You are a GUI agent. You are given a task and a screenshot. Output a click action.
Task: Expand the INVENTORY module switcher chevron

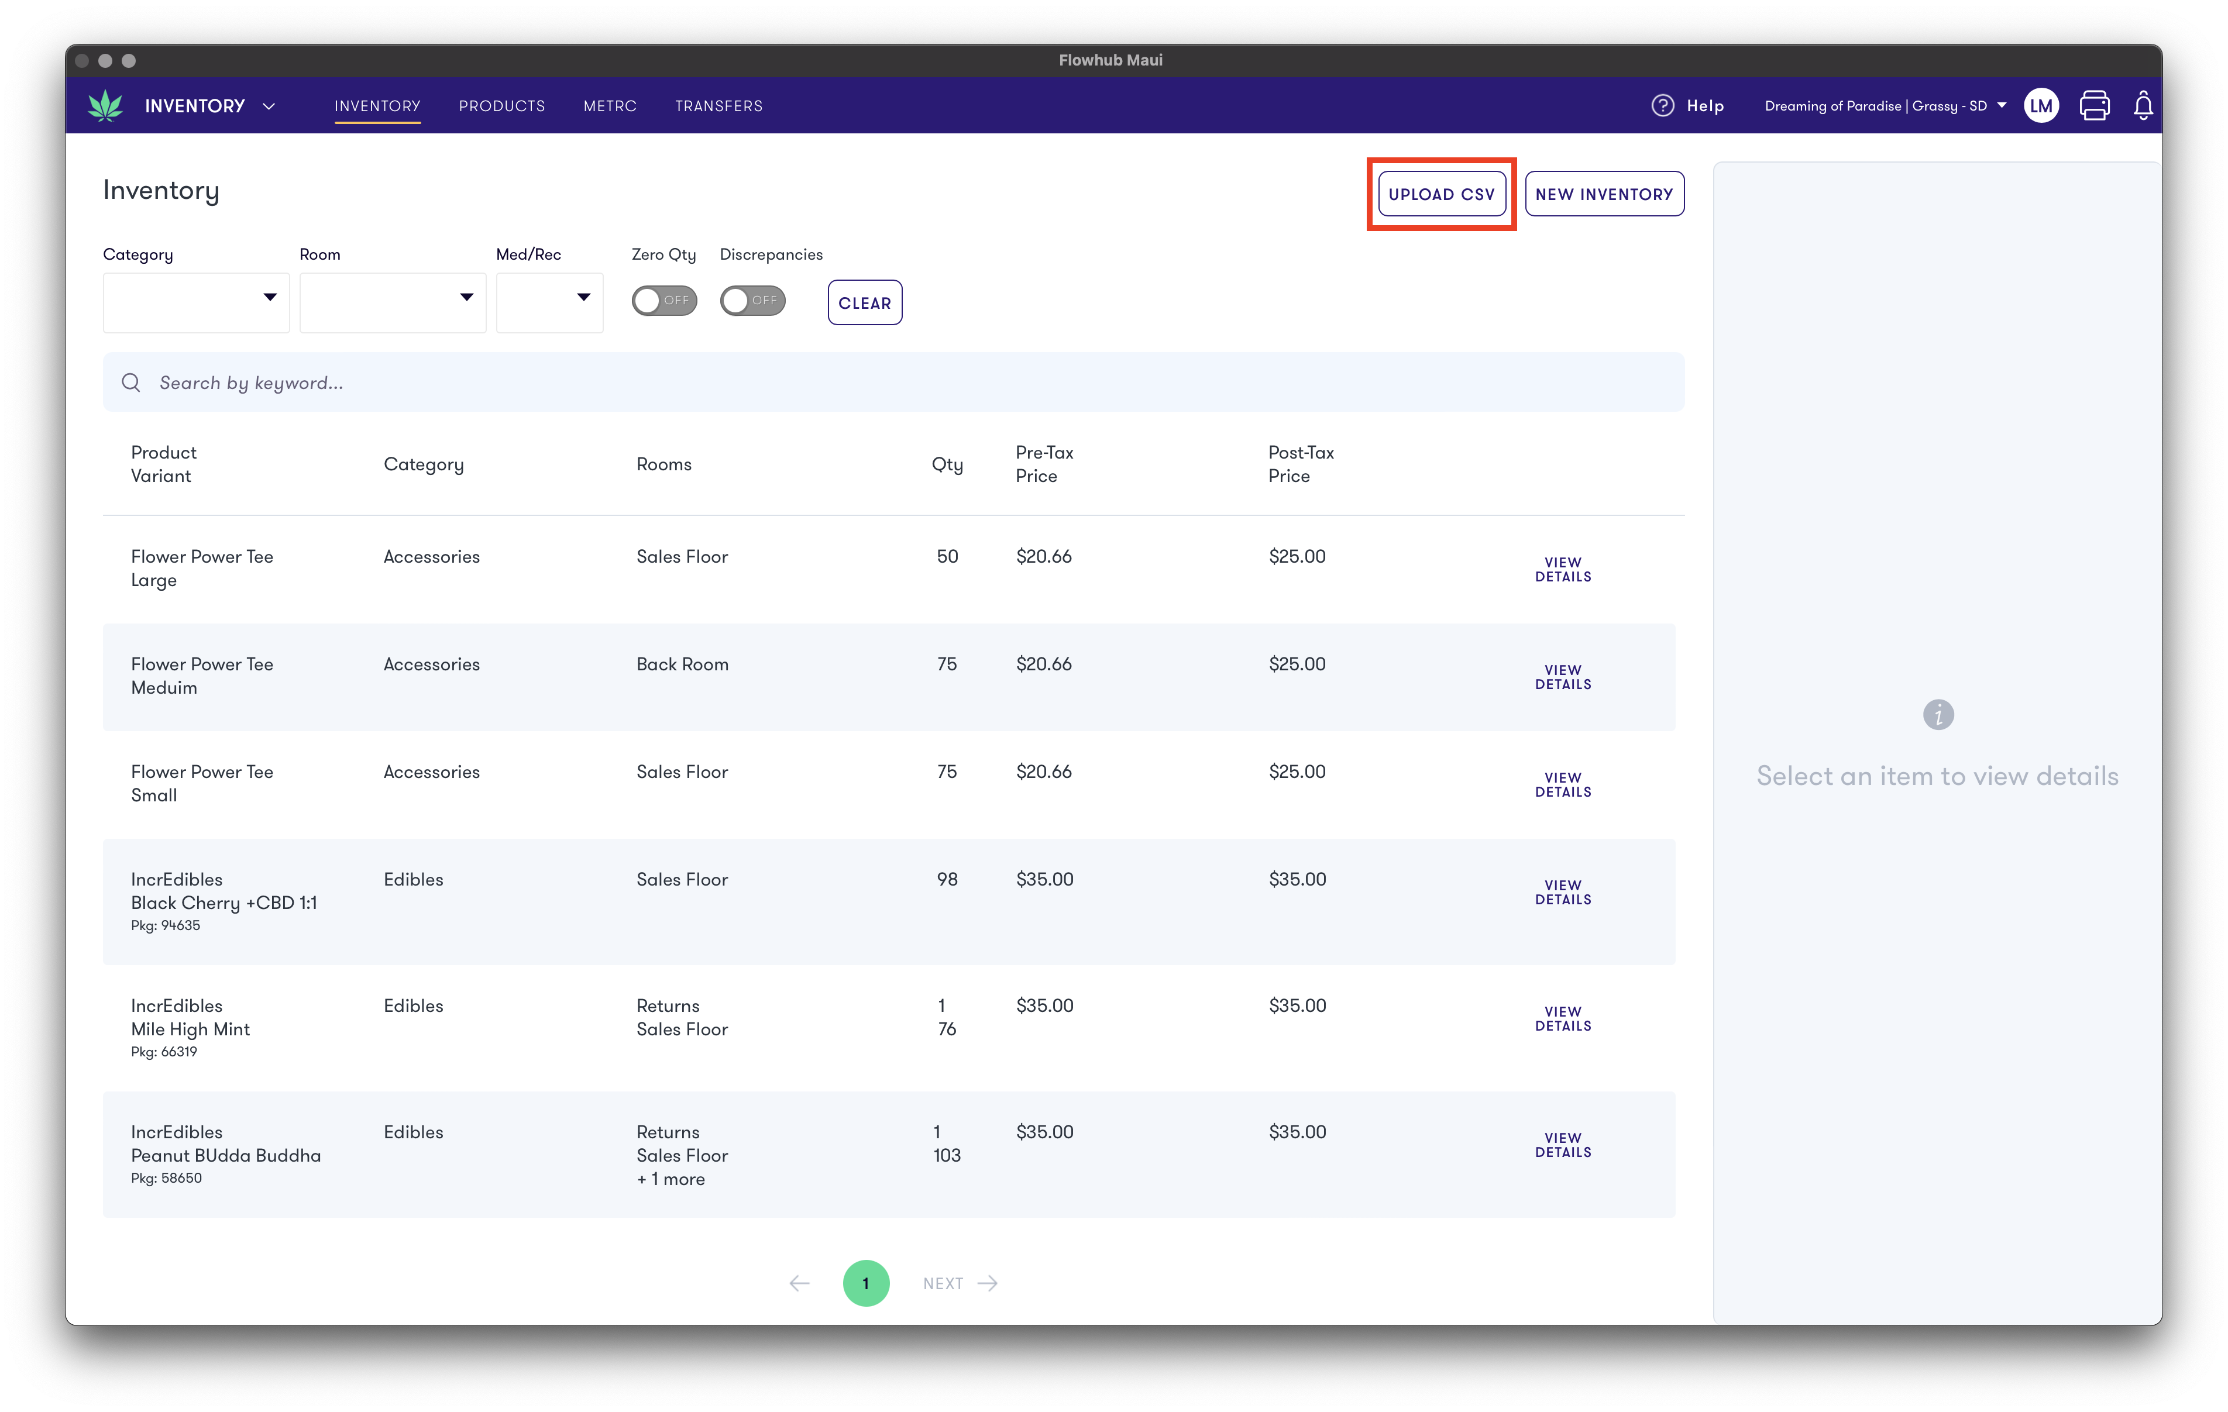tap(269, 106)
